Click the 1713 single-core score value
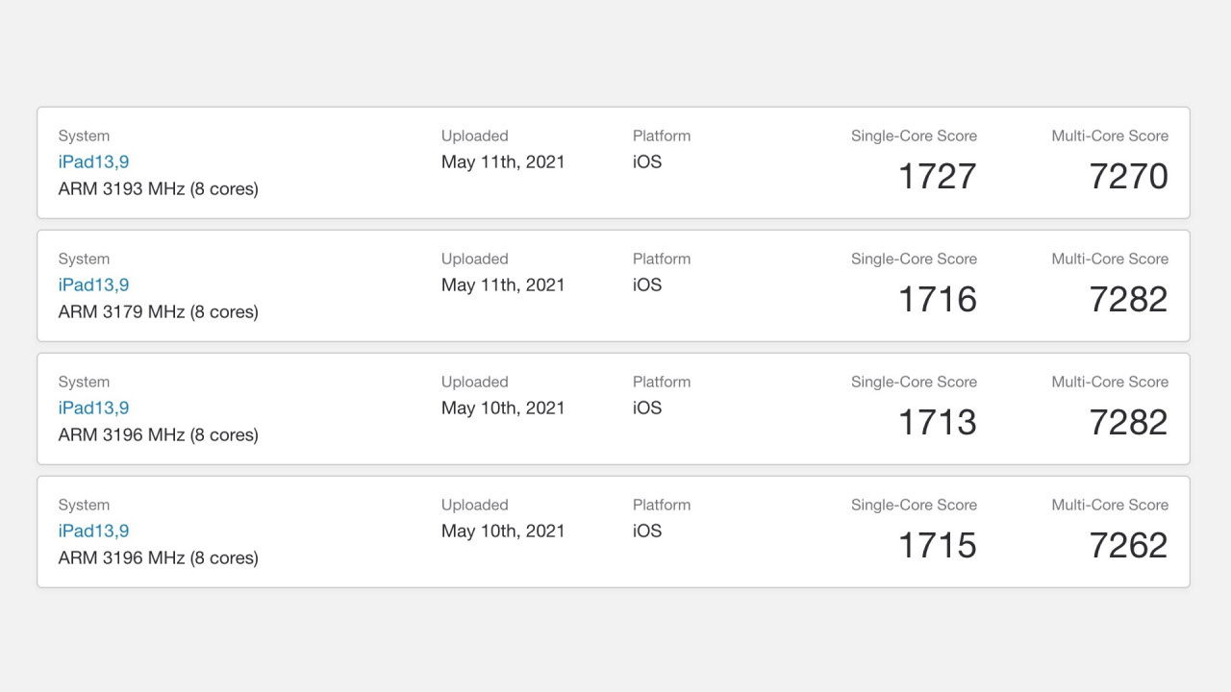The image size is (1231, 692). pyautogui.click(x=938, y=423)
